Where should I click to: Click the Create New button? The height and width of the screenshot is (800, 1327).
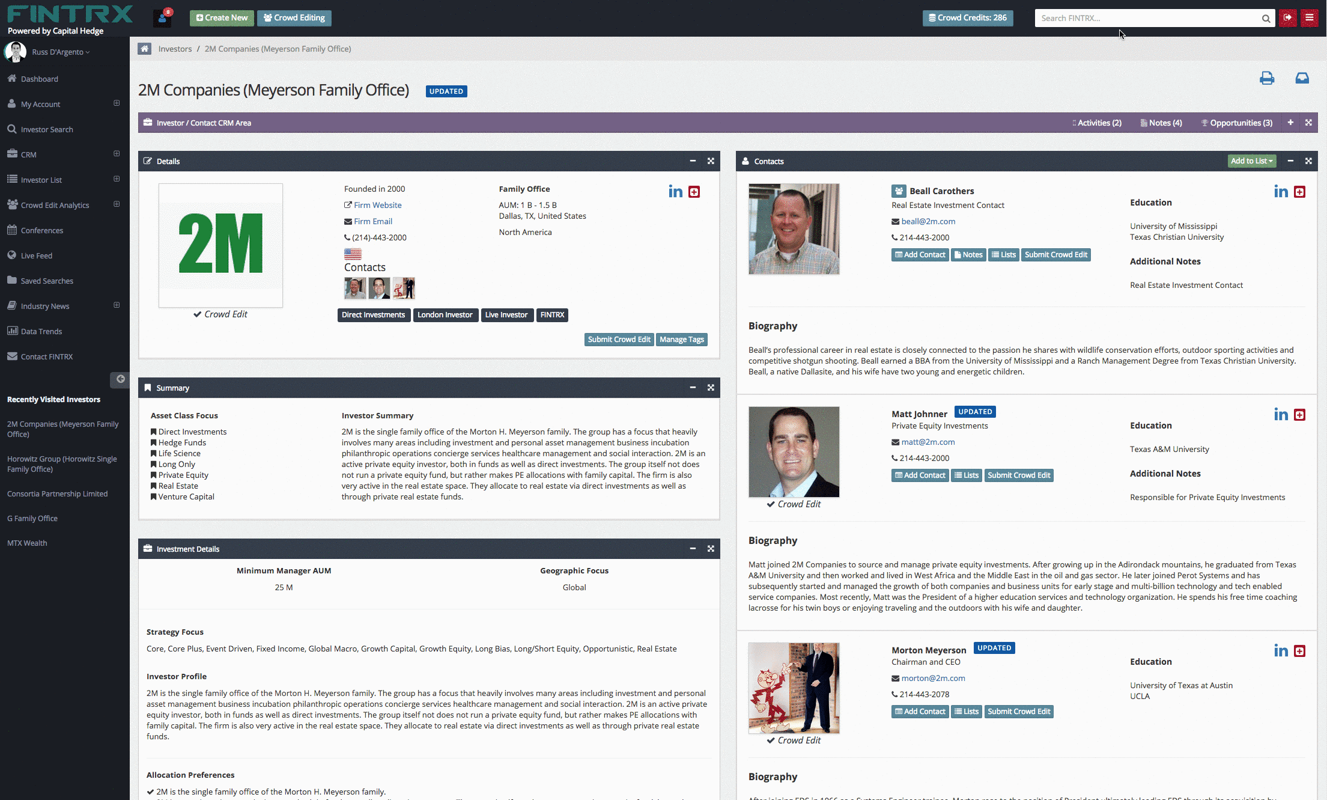tap(222, 18)
